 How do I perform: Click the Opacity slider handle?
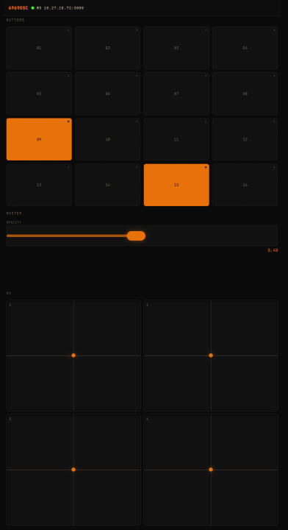coord(136,236)
